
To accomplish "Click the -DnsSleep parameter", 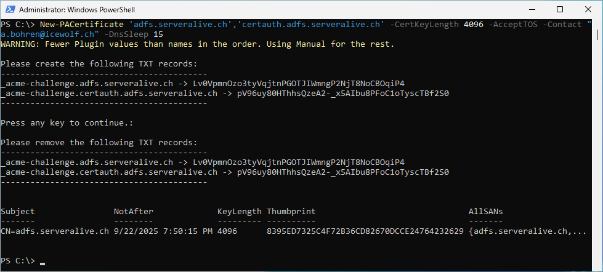I will tap(129, 34).
